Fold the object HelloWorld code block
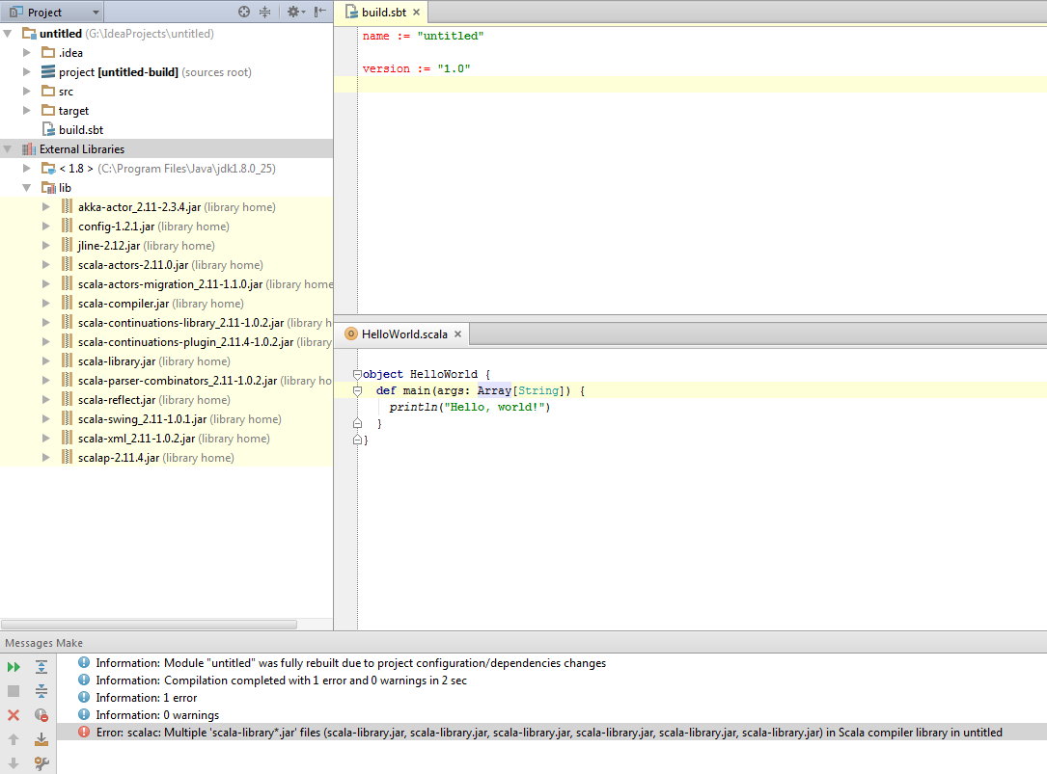 (x=357, y=374)
